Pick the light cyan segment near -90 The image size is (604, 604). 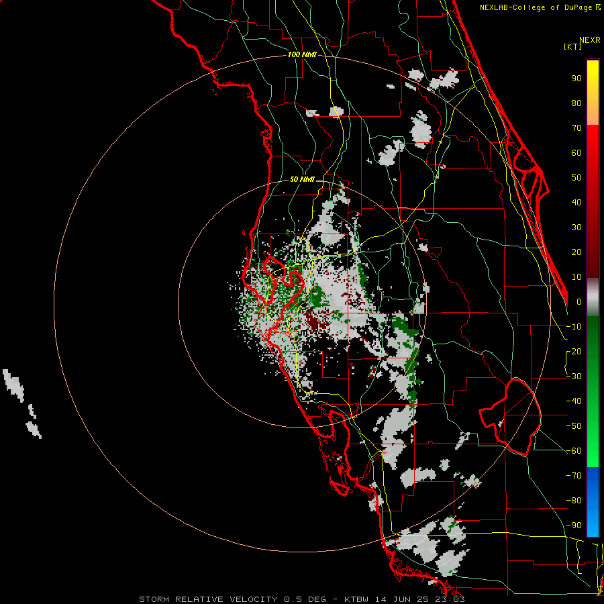coord(593,524)
